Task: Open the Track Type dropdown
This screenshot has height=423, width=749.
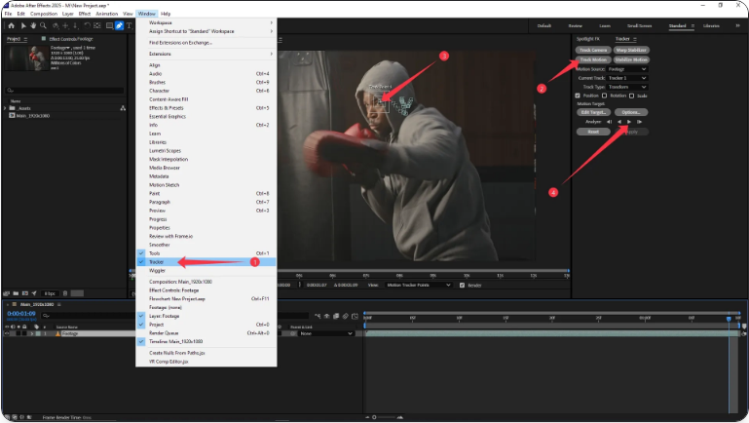Action: click(x=629, y=87)
